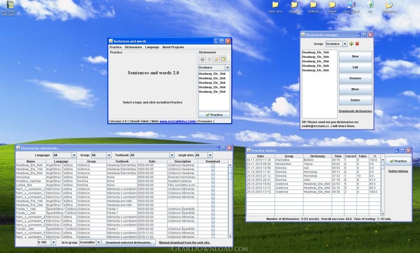Click the Description column header in the downloader table
This screenshot has height=253, width=420.
coord(183,161)
